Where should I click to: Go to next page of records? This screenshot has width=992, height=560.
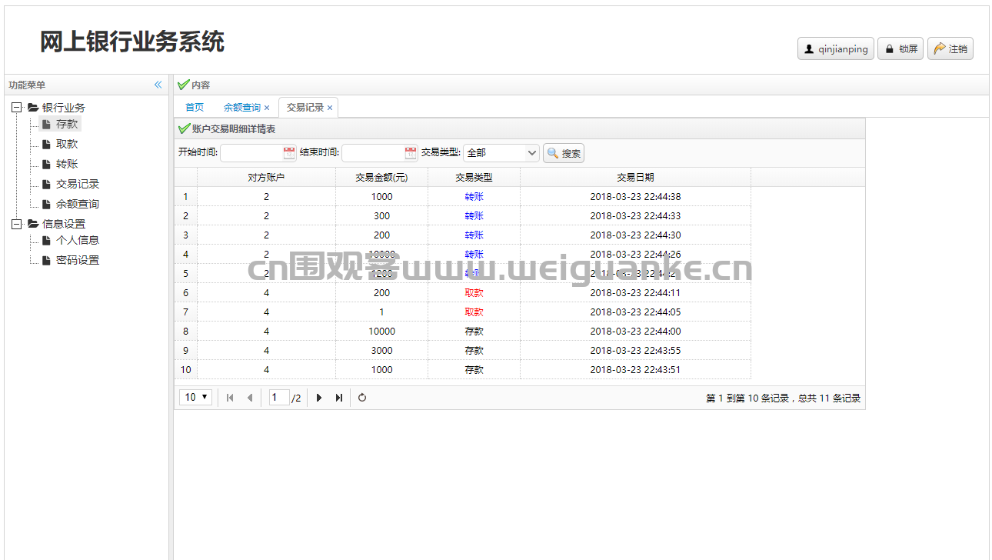(319, 398)
